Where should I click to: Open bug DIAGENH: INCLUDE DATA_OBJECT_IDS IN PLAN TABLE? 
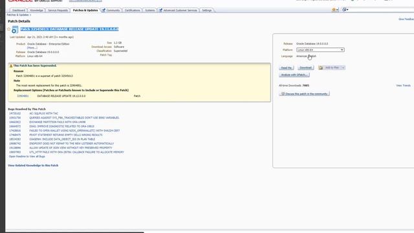(x=62, y=139)
